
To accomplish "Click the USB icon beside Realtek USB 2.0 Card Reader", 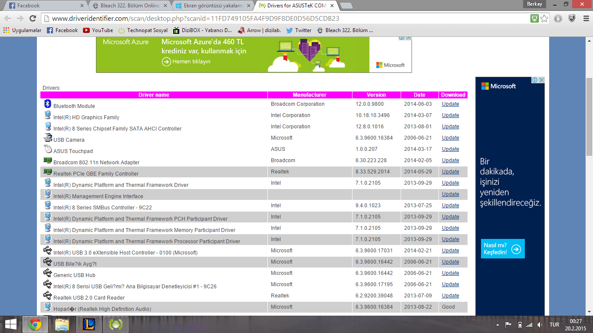I will [x=48, y=296].
